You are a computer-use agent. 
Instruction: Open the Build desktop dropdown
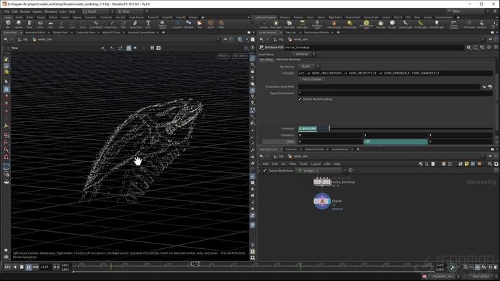[x=98, y=12]
